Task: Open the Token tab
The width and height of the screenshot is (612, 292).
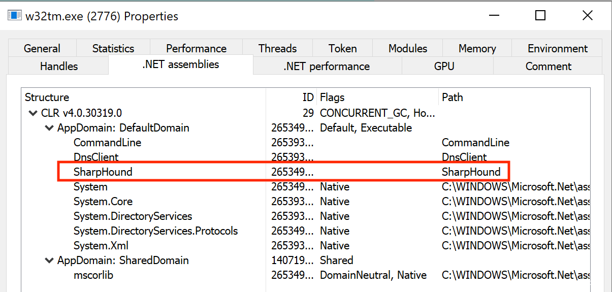Action: [342, 49]
